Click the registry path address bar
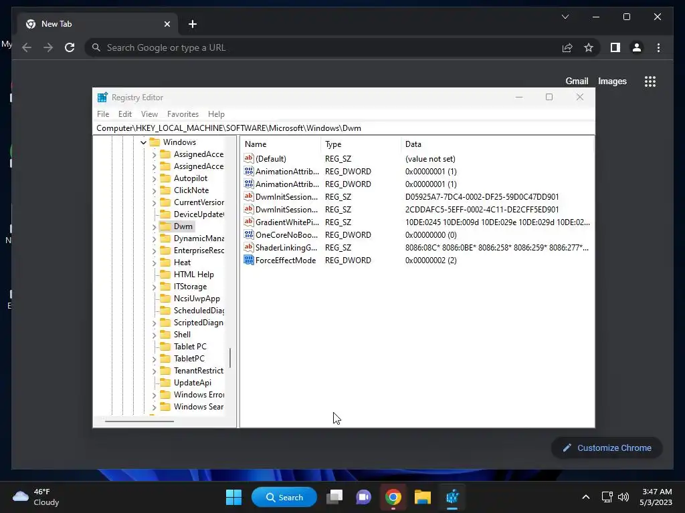Viewport: 685px width, 513px height. pos(344,128)
